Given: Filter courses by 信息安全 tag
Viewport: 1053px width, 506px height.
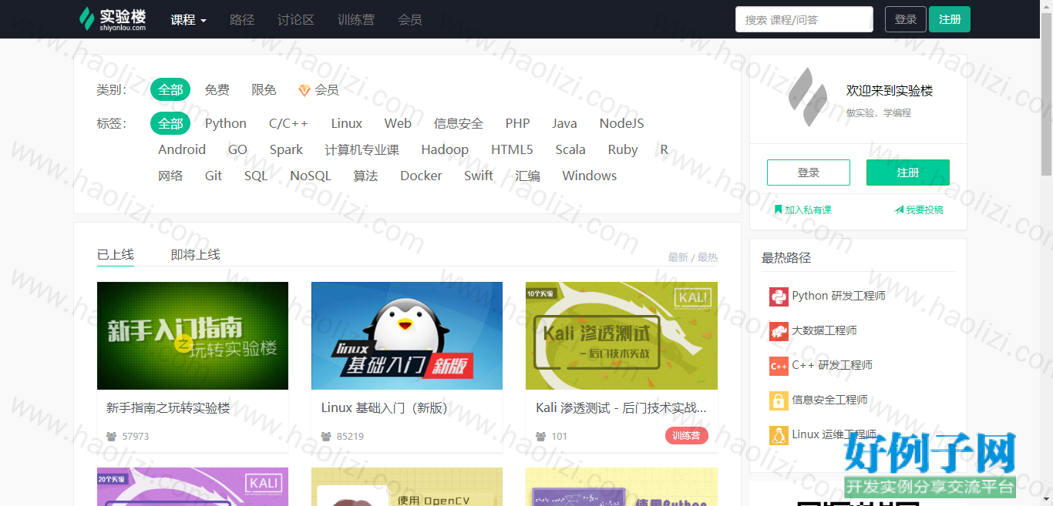Looking at the screenshot, I should (459, 123).
